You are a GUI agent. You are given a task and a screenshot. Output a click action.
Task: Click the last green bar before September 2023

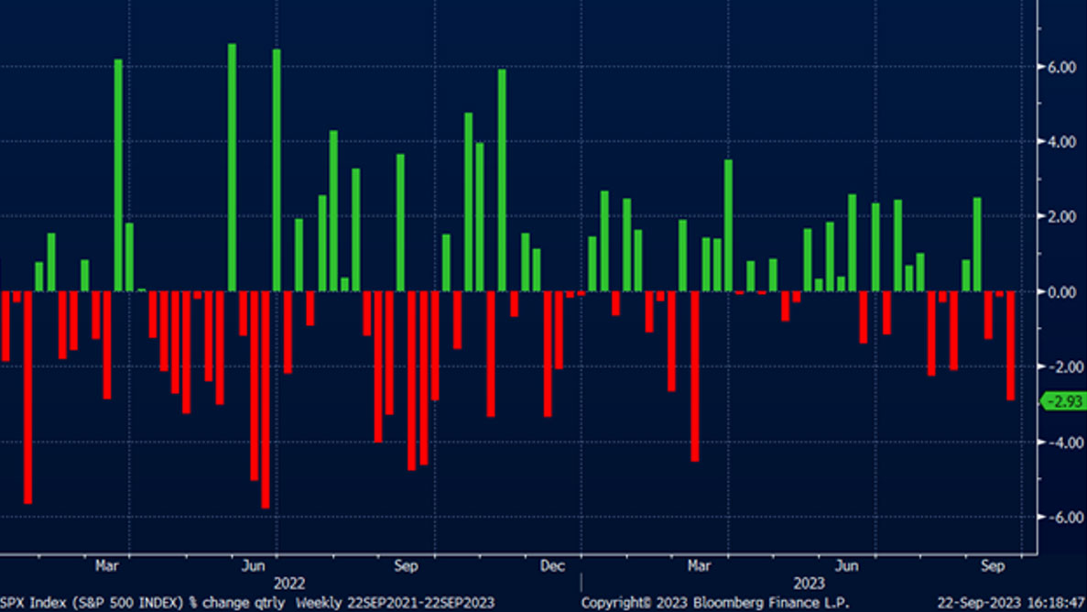[x=977, y=245]
